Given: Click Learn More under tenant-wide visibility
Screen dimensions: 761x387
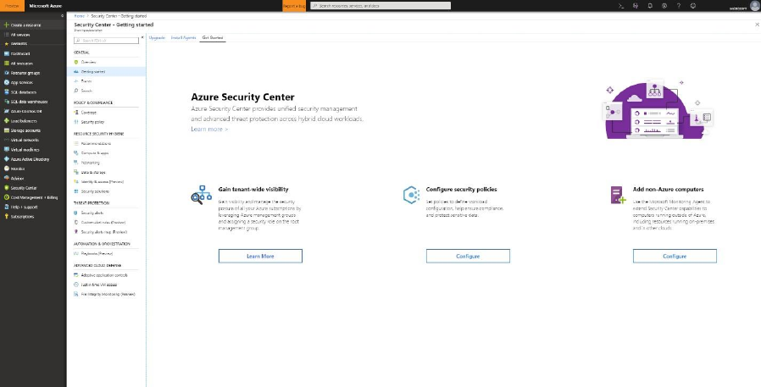Looking at the screenshot, I should 260,256.
